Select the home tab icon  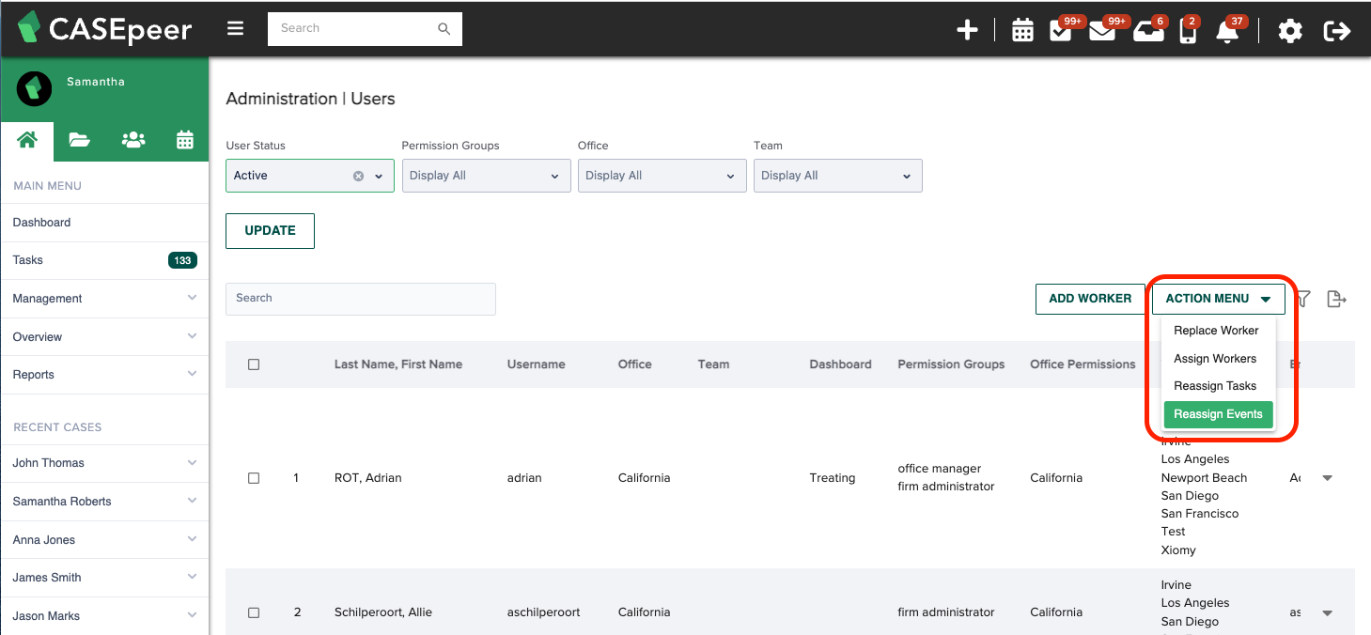27,140
